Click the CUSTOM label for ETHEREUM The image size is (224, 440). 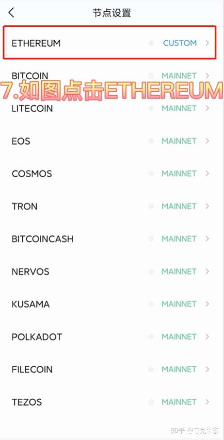click(x=180, y=43)
